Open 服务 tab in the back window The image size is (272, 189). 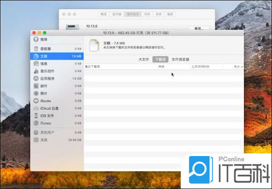[x=170, y=14]
